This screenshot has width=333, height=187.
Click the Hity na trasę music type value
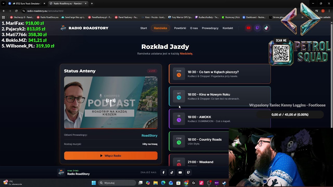150,144
